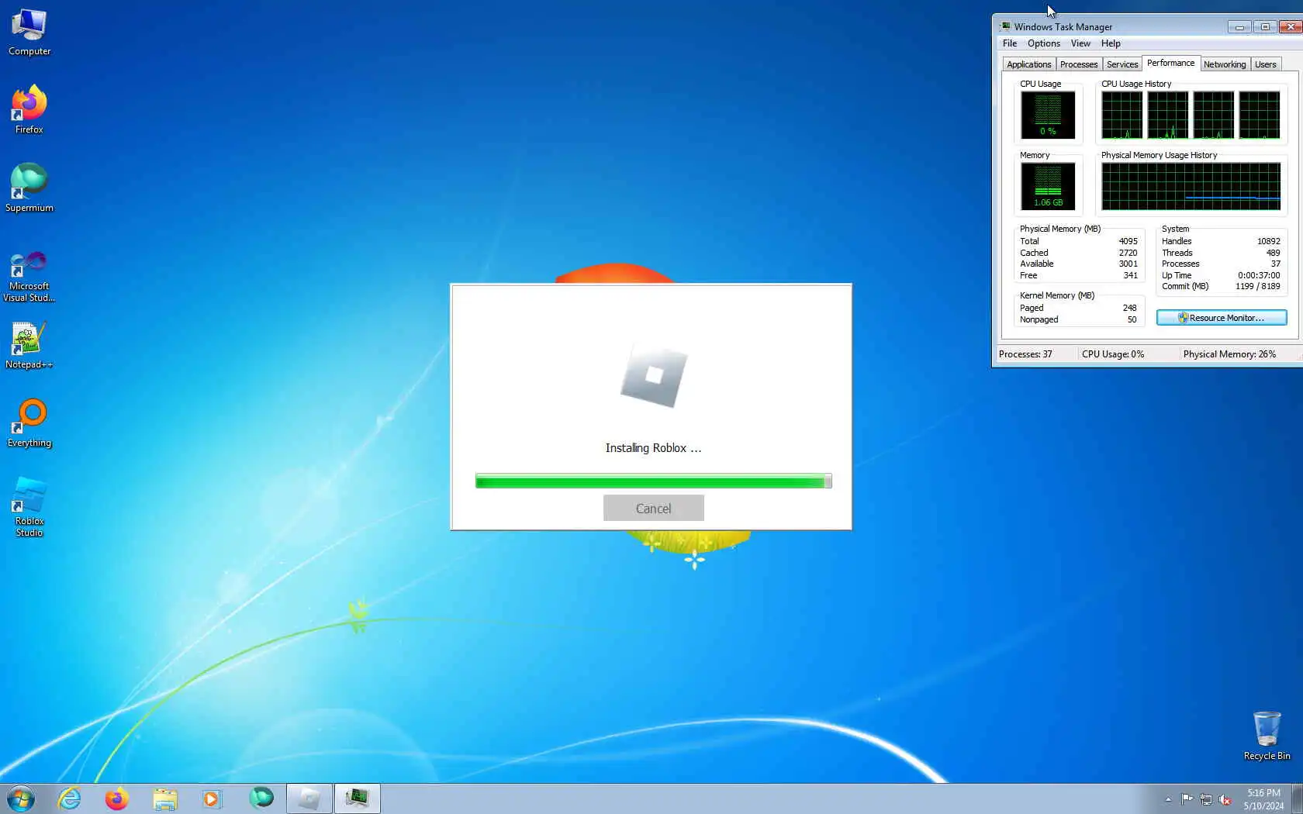
Task: Switch to the Processes tab
Action: 1079,64
